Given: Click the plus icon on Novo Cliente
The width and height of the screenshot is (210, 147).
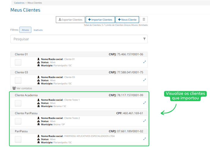Looking at the screenshot, I should click(119, 20).
